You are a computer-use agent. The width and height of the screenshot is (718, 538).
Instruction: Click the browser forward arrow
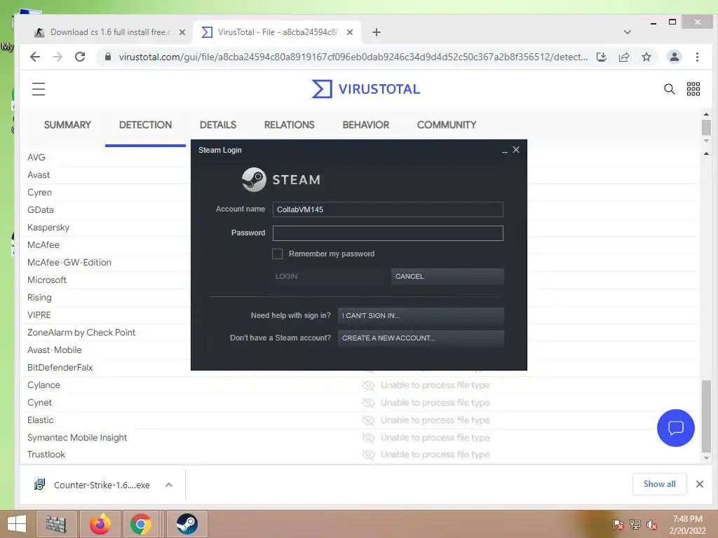tap(57, 57)
